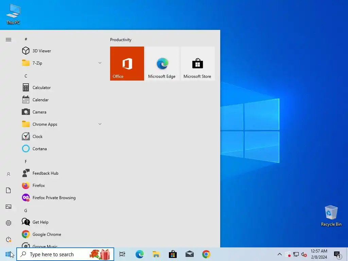Viewport: 348px width, 261px height.
Task: Show hidden system tray icons
Action: coord(280,254)
